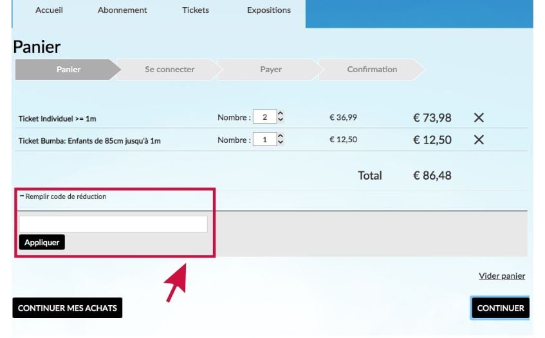The height and width of the screenshot is (338, 545).
Task: Focus the discount code input field
Action: pos(113,224)
